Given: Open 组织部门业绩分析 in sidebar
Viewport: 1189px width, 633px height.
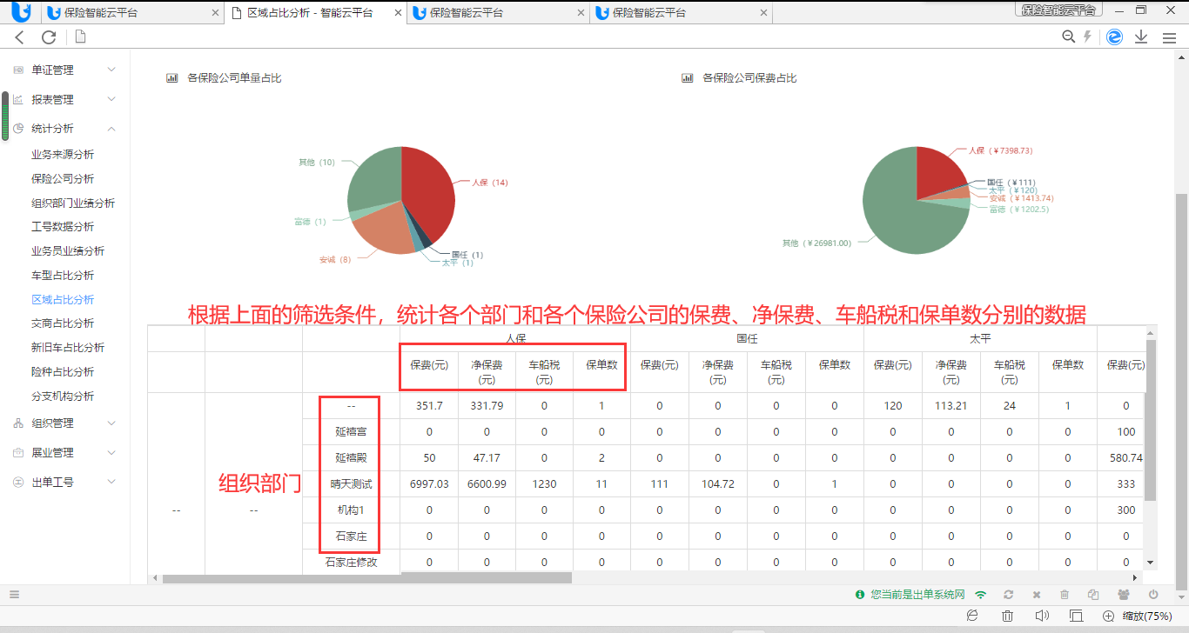Looking at the screenshot, I should pyautogui.click(x=73, y=203).
